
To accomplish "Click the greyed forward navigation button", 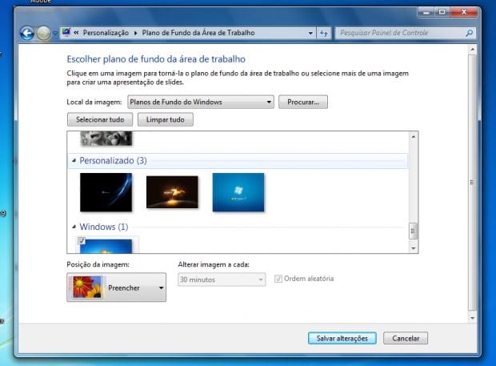I will 43,33.
